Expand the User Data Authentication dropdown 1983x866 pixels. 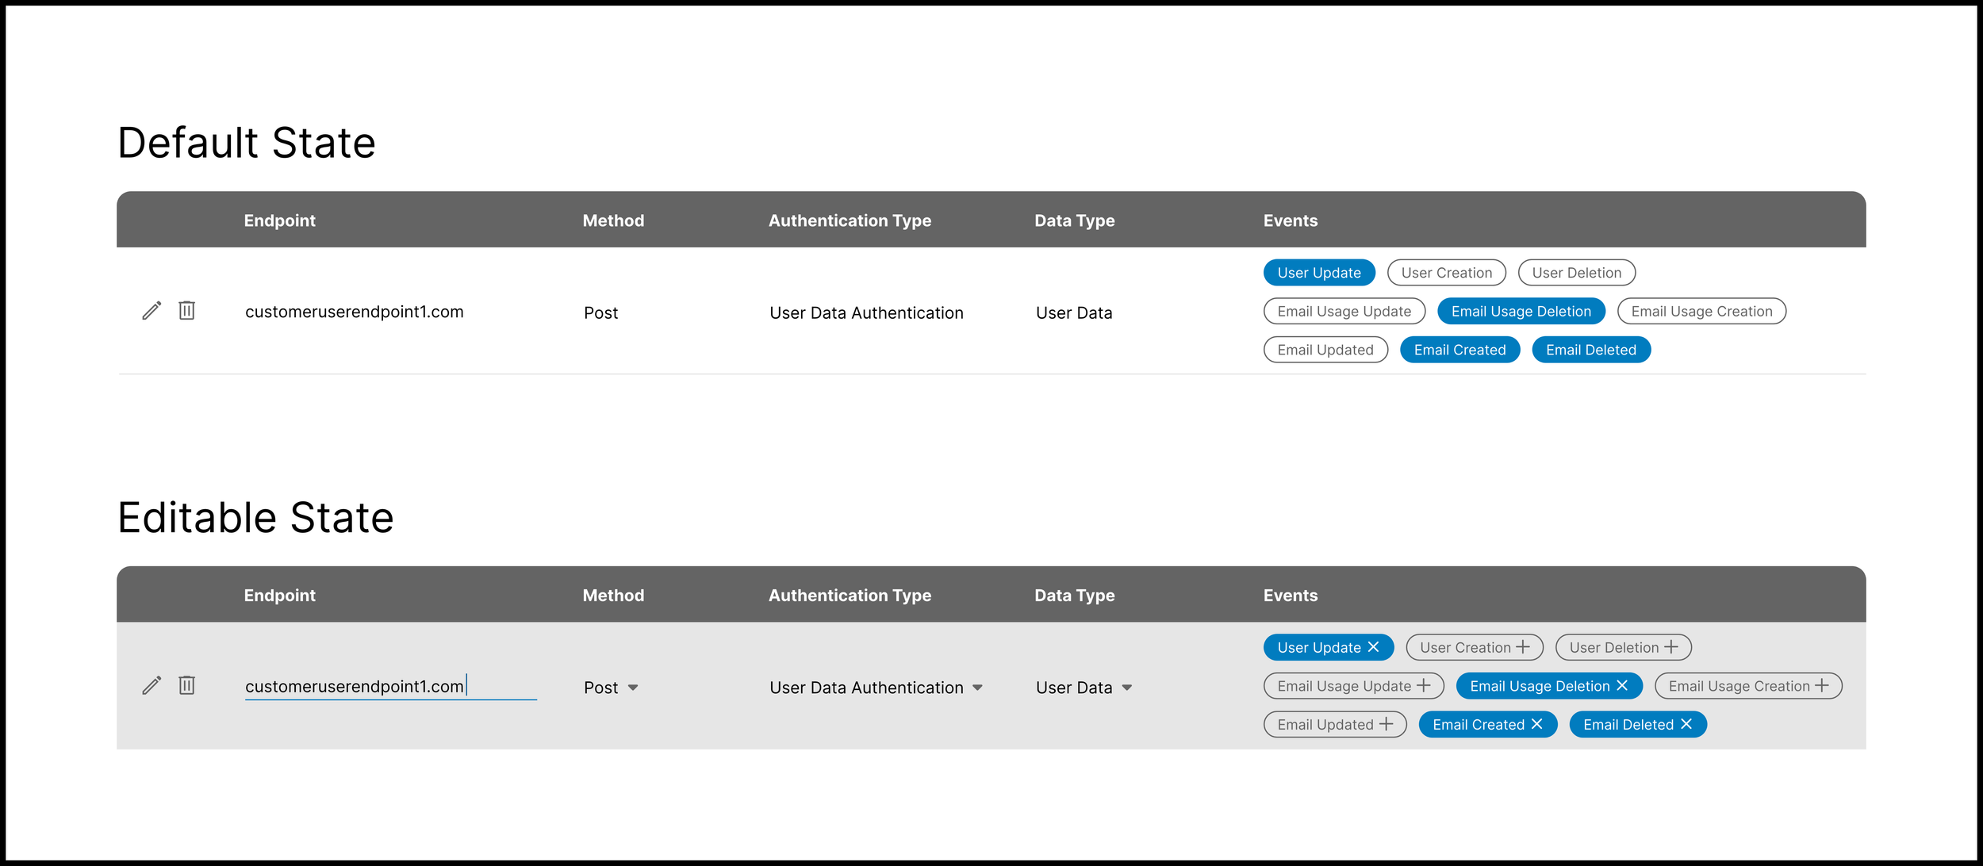[977, 688]
